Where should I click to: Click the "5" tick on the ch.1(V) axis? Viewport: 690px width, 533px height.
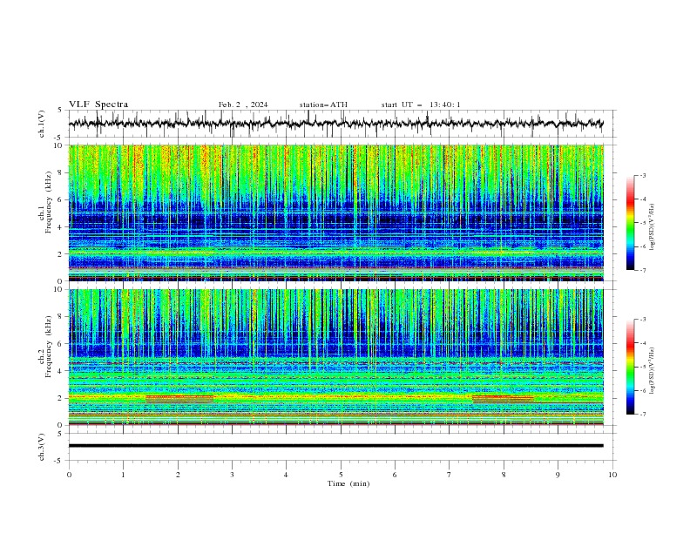pyautogui.click(x=60, y=111)
